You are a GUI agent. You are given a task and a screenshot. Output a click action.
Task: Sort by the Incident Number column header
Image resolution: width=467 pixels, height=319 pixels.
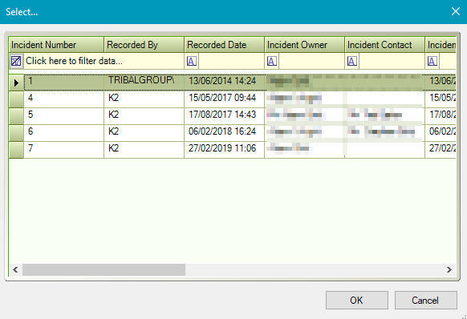point(56,45)
